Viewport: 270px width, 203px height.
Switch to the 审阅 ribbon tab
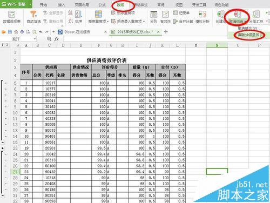(161, 5)
